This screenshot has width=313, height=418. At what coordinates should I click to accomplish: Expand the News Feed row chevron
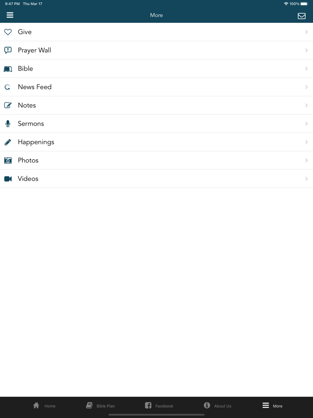click(306, 87)
